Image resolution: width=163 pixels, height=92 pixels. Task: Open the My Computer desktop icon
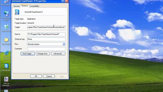click(6, 3)
